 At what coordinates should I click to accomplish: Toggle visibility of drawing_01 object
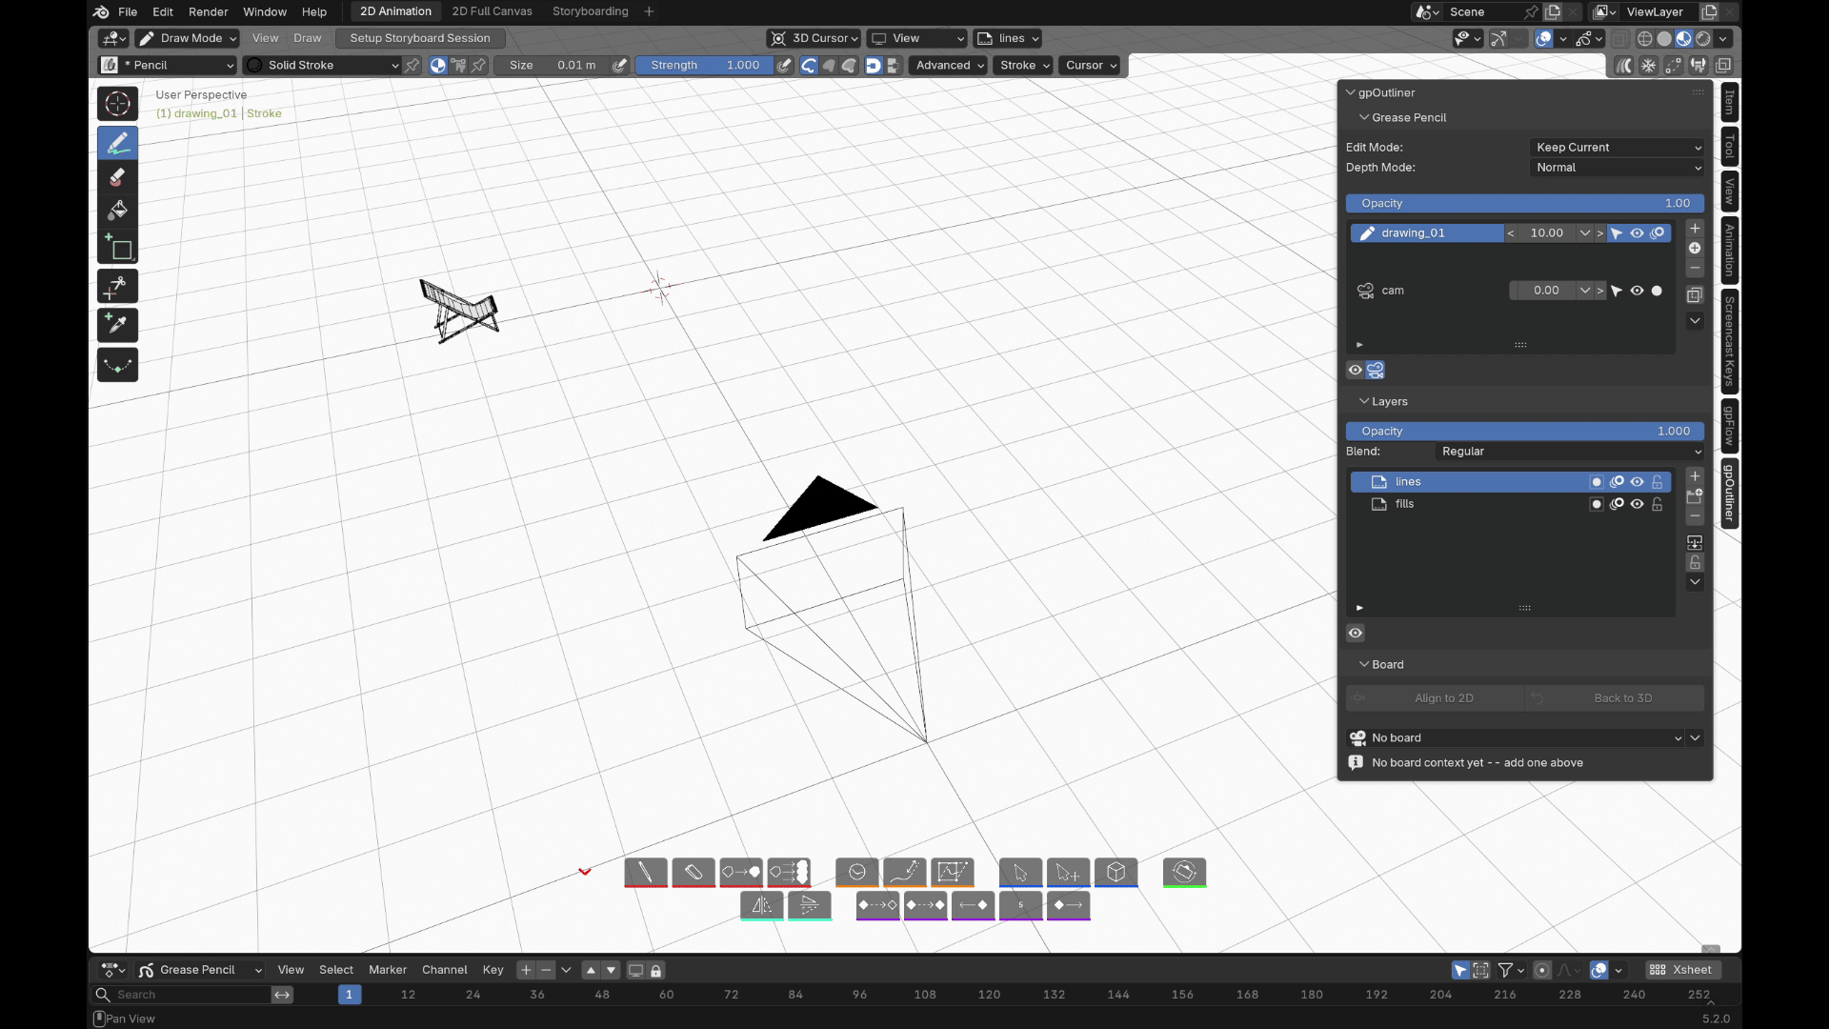(1638, 232)
